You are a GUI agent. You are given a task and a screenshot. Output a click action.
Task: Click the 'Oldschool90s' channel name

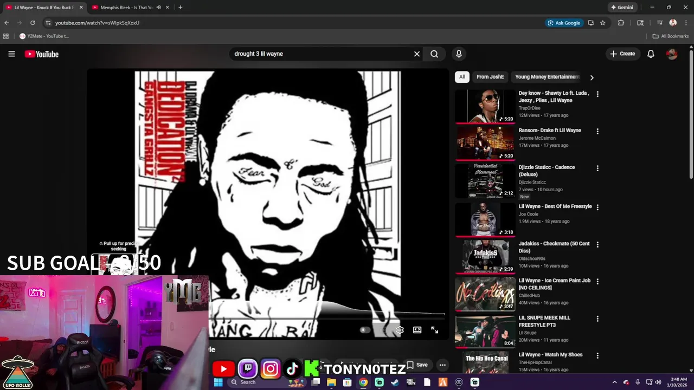(532, 258)
